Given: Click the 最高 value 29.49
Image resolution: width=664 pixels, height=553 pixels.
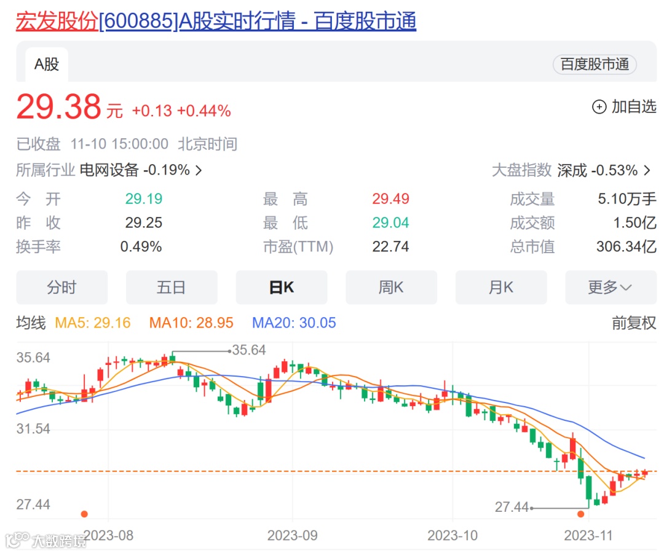Looking at the screenshot, I should click(x=391, y=199).
